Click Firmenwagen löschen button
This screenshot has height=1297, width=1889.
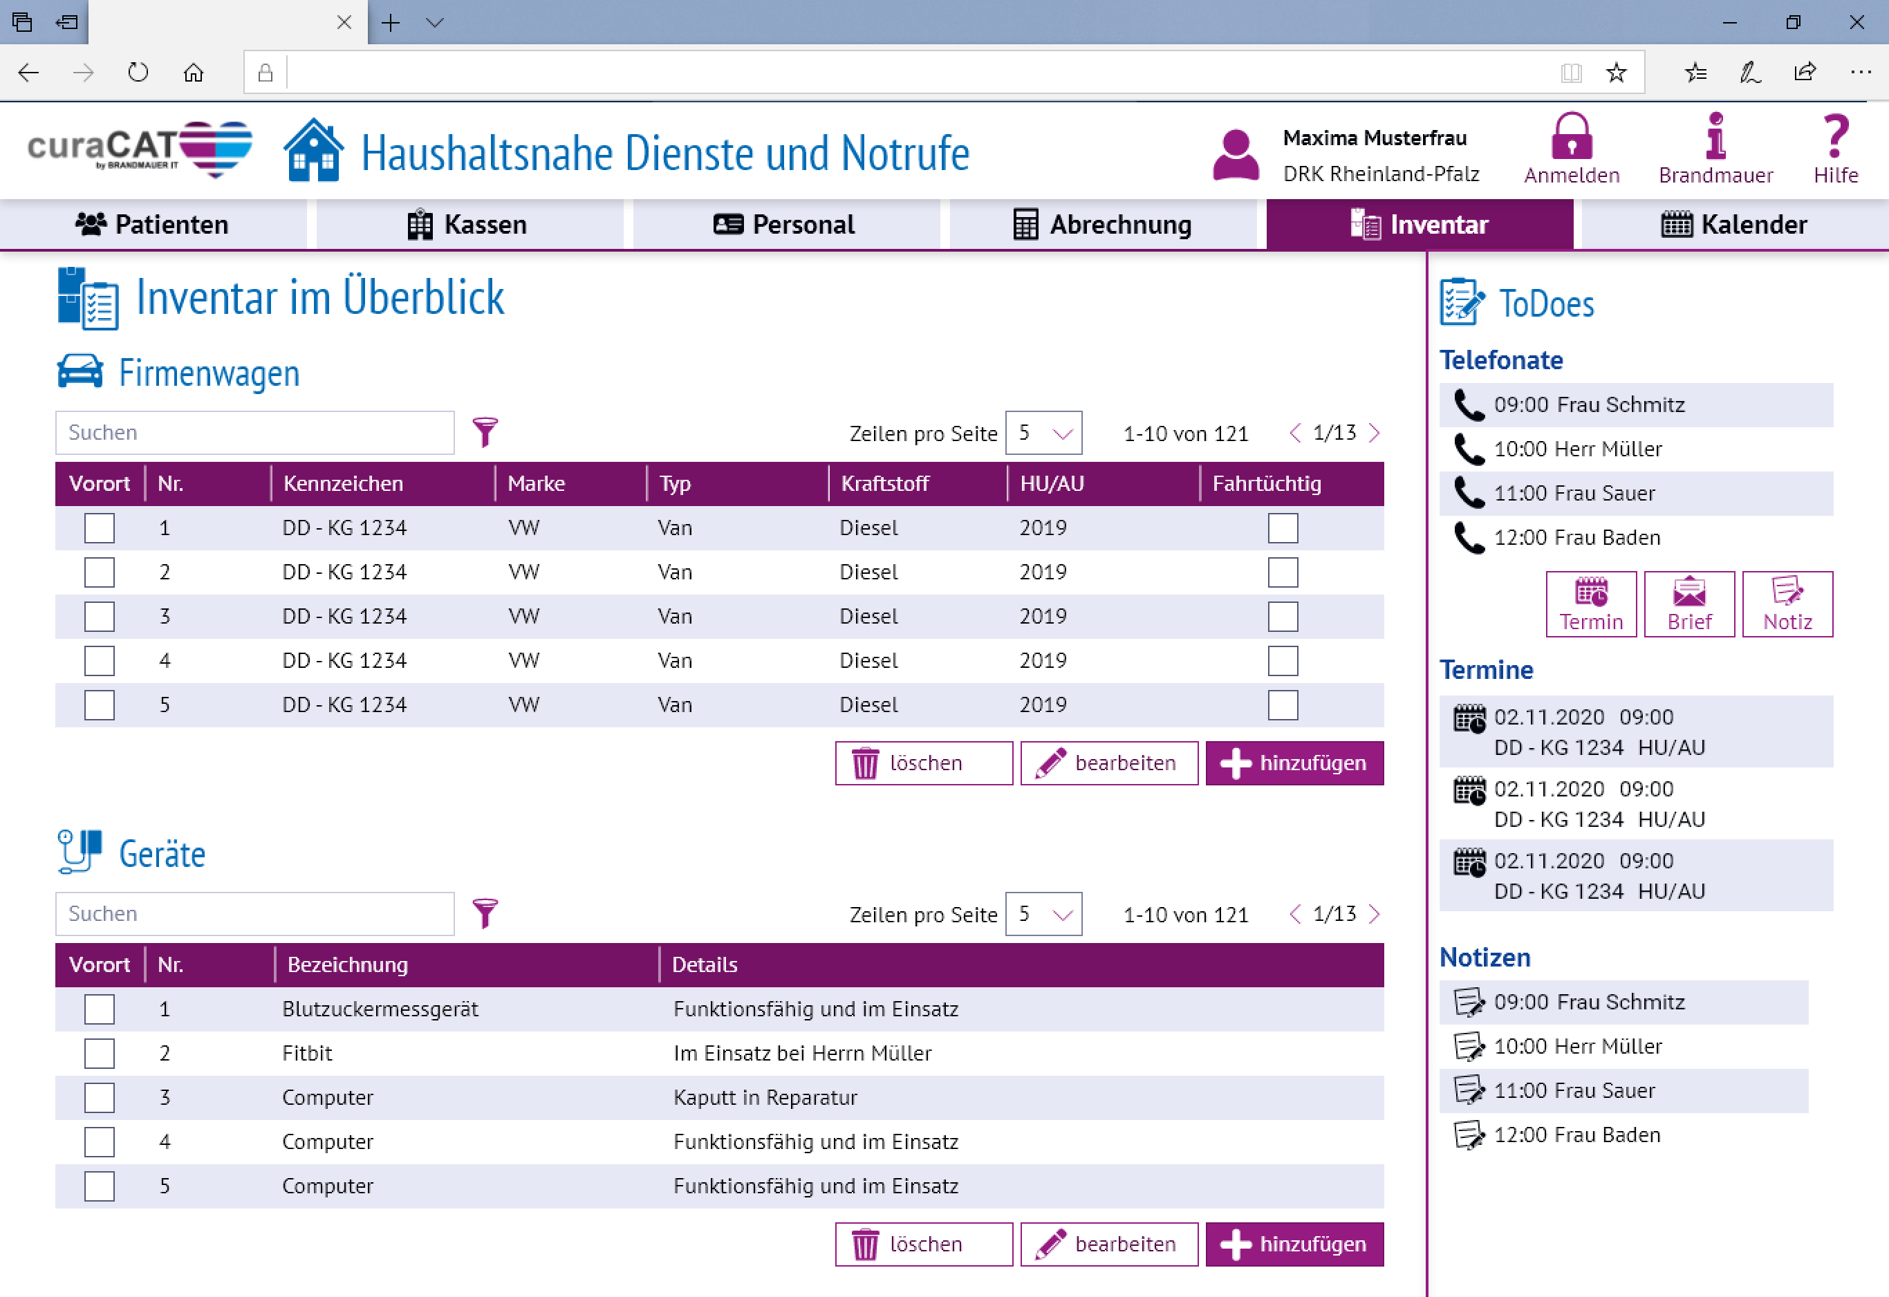point(924,763)
